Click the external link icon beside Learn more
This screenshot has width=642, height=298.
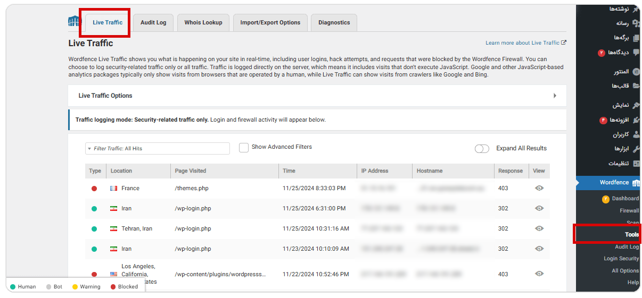point(564,42)
